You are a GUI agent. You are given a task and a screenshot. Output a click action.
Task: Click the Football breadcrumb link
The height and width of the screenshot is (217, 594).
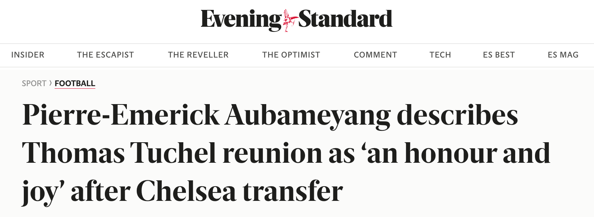75,84
